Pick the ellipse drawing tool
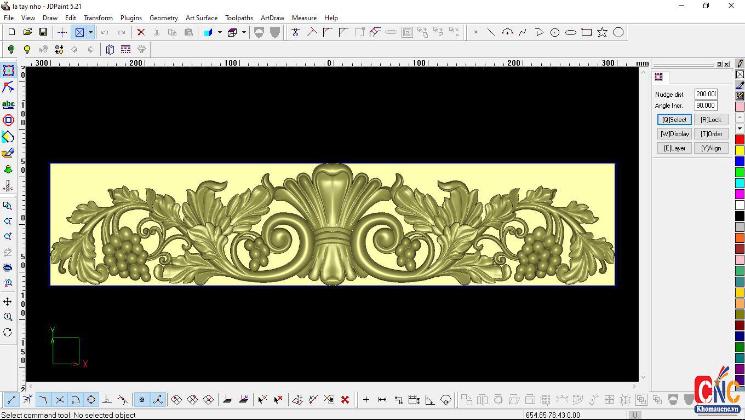The width and height of the screenshot is (745, 420). (x=571, y=32)
